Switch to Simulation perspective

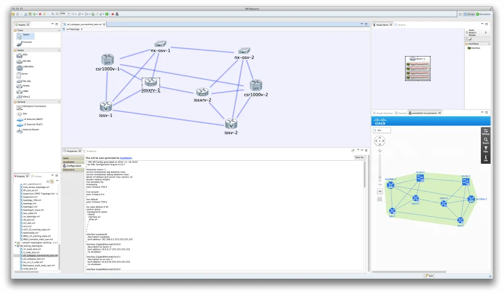pos(483,14)
